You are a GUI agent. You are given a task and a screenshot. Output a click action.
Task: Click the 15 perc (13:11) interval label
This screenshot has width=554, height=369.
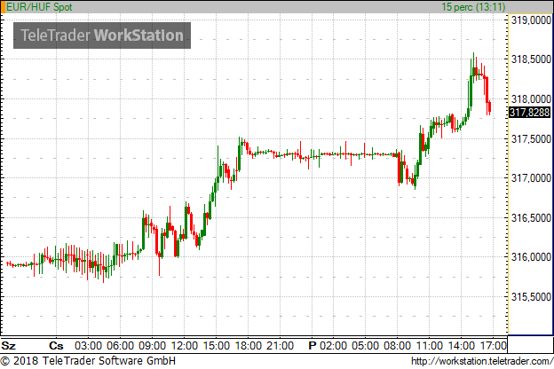point(473,7)
